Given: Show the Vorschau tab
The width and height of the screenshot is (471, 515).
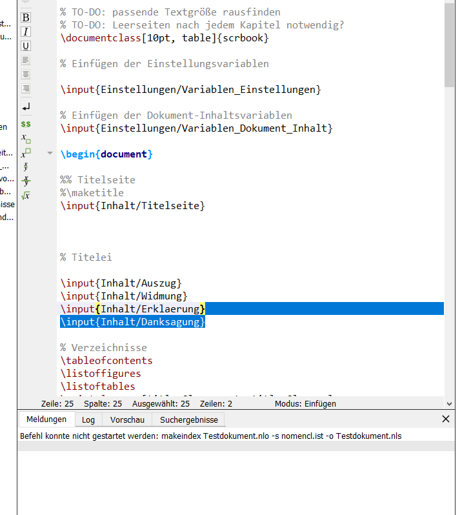Looking at the screenshot, I should click(x=127, y=419).
